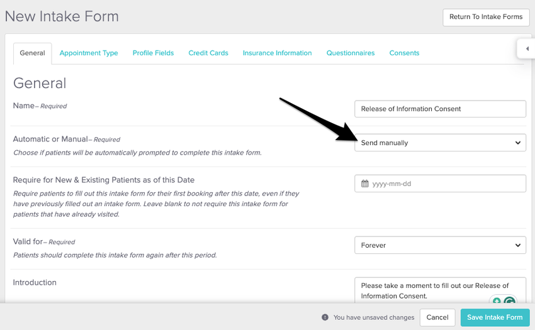The height and width of the screenshot is (330, 535).
Task: Open the Profile Fields tab
Action: pyautogui.click(x=153, y=53)
